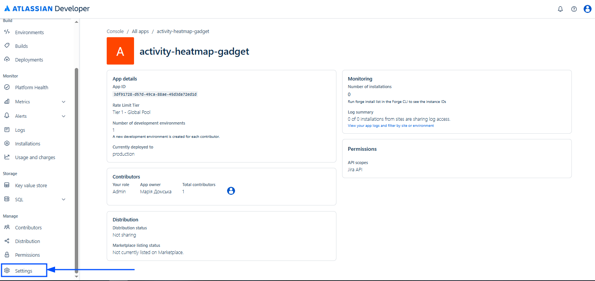Click the Usage and charges chart icon

tap(7, 157)
